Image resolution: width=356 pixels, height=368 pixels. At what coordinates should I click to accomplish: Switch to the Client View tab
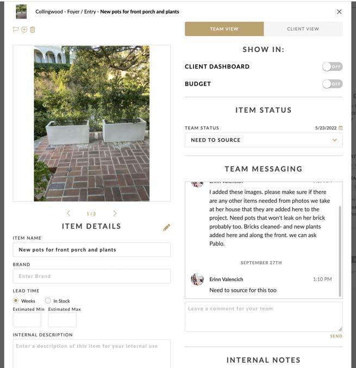303,29
